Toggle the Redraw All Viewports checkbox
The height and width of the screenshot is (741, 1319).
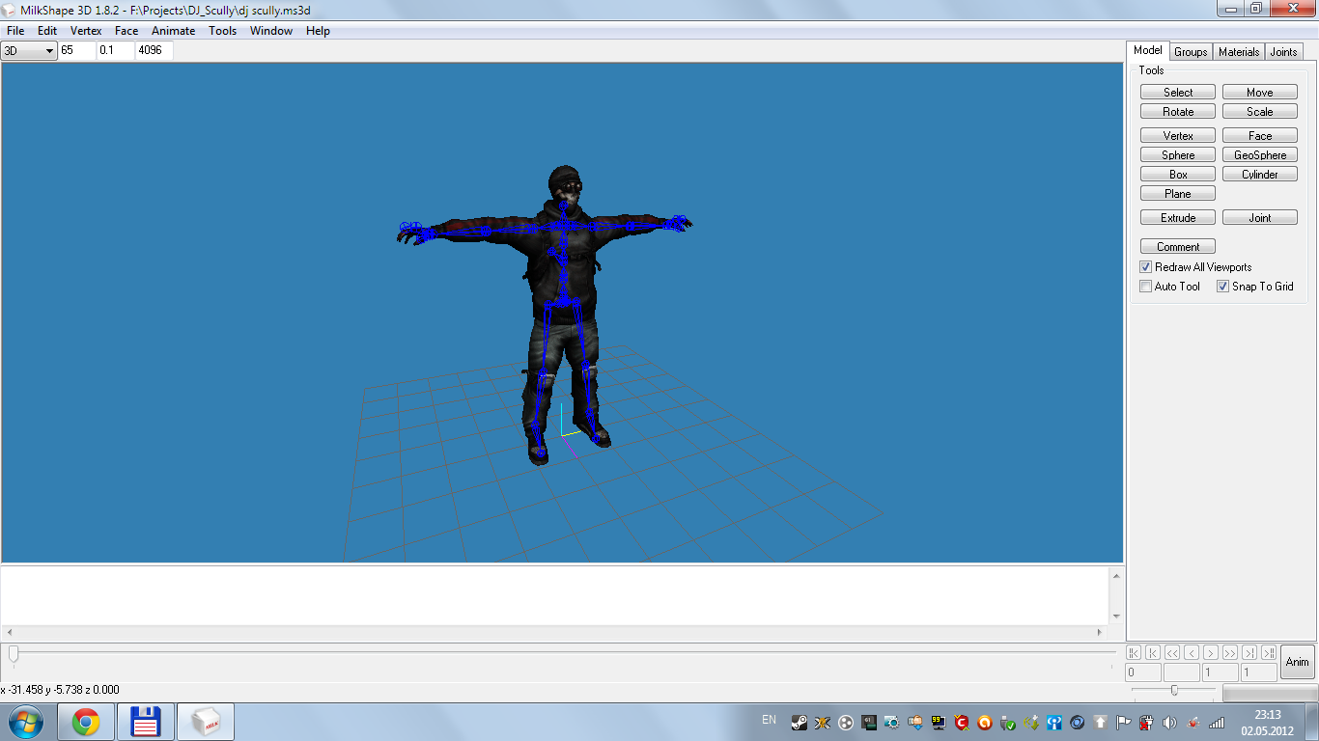coord(1146,267)
